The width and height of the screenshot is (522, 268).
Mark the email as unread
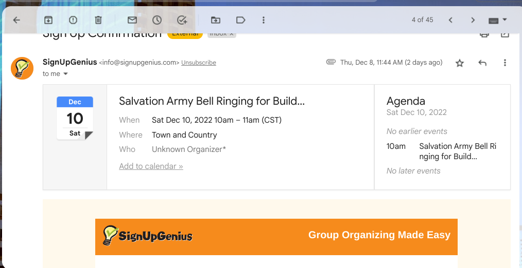(132, 20)
